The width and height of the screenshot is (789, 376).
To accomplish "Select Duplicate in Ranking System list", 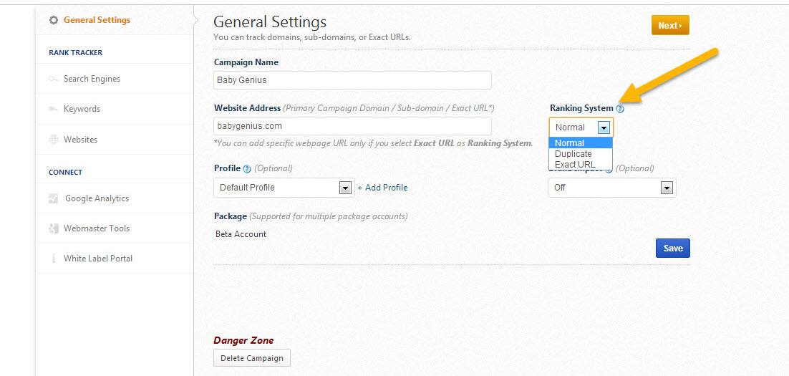I will [x=581, y=153].
